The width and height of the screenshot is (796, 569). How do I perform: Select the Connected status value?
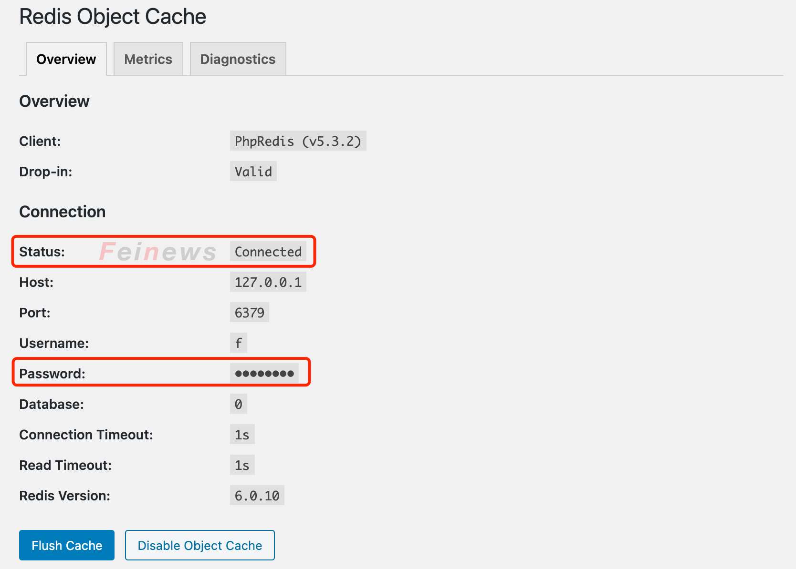click(x=268, y=252)
